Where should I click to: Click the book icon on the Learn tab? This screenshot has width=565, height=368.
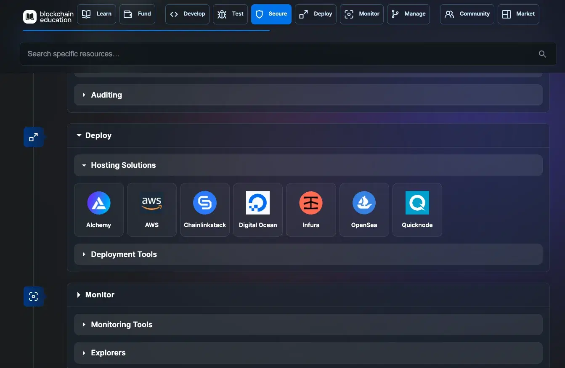coord(86,14)
